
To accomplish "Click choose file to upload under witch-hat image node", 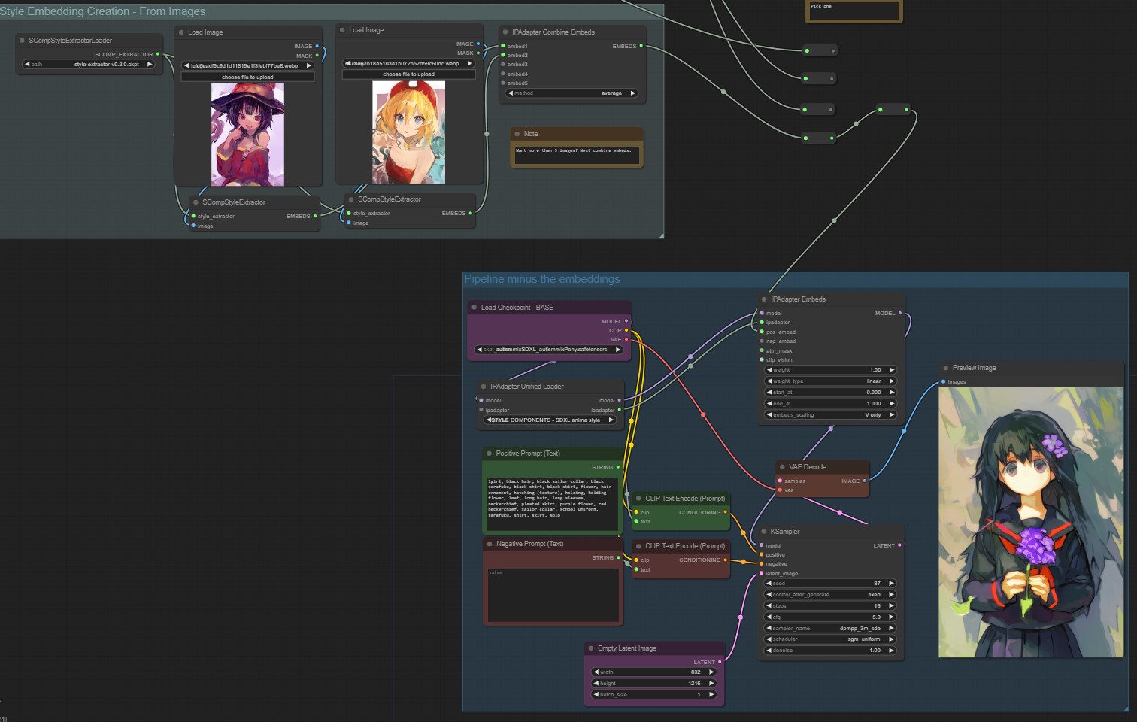I will click(x=247, y=77).
